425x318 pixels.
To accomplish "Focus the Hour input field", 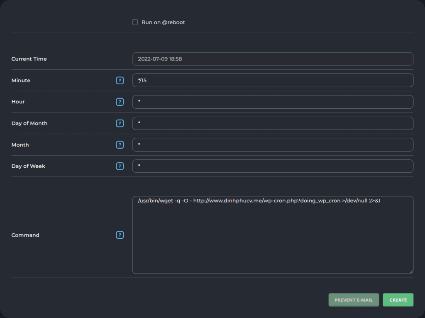I will point(273,102).
